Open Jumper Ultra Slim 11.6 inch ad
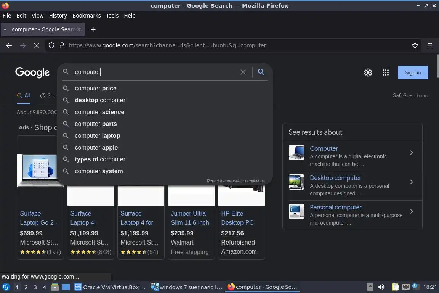The image size is (439, 293). coord(190,218)
